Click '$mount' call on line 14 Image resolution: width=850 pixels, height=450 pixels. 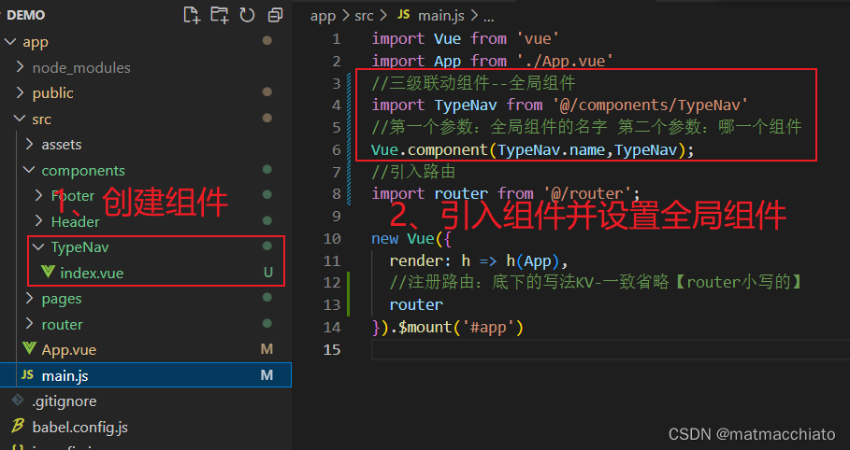pos(425,327)
